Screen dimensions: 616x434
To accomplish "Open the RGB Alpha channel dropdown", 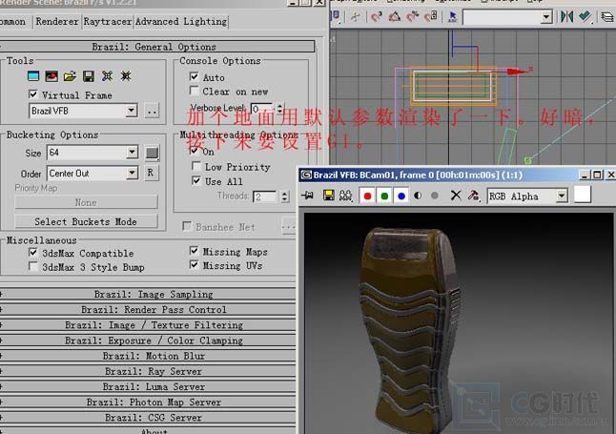I will pyautogui.click(x=562, y=196).
